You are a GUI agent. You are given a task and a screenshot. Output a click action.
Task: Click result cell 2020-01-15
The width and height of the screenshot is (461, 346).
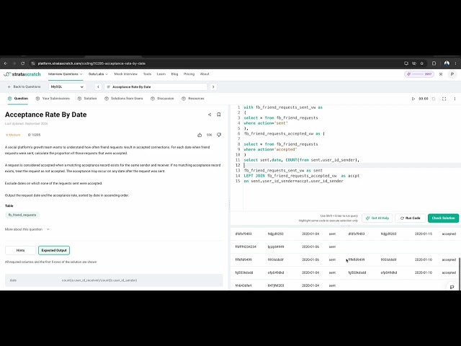tap(424, 234)
